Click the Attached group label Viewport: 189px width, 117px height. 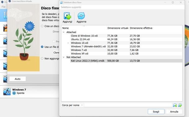pyautogui.click(x=71, y=32)
